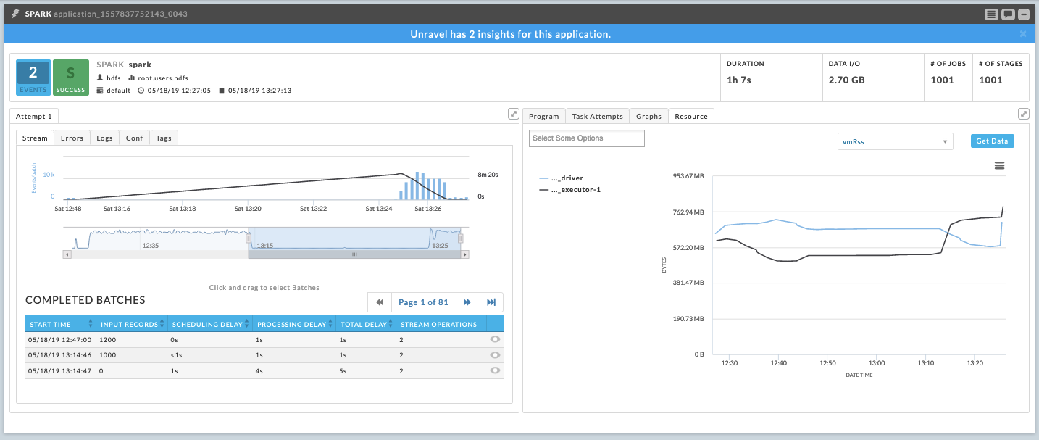Go to previous page of batches
This screenshot has height=440, width=1039.
[x=380, y=302]
